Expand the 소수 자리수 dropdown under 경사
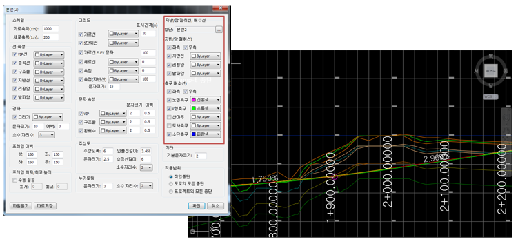Viewport: 518px width, 248px height. [x=46, y=135]
